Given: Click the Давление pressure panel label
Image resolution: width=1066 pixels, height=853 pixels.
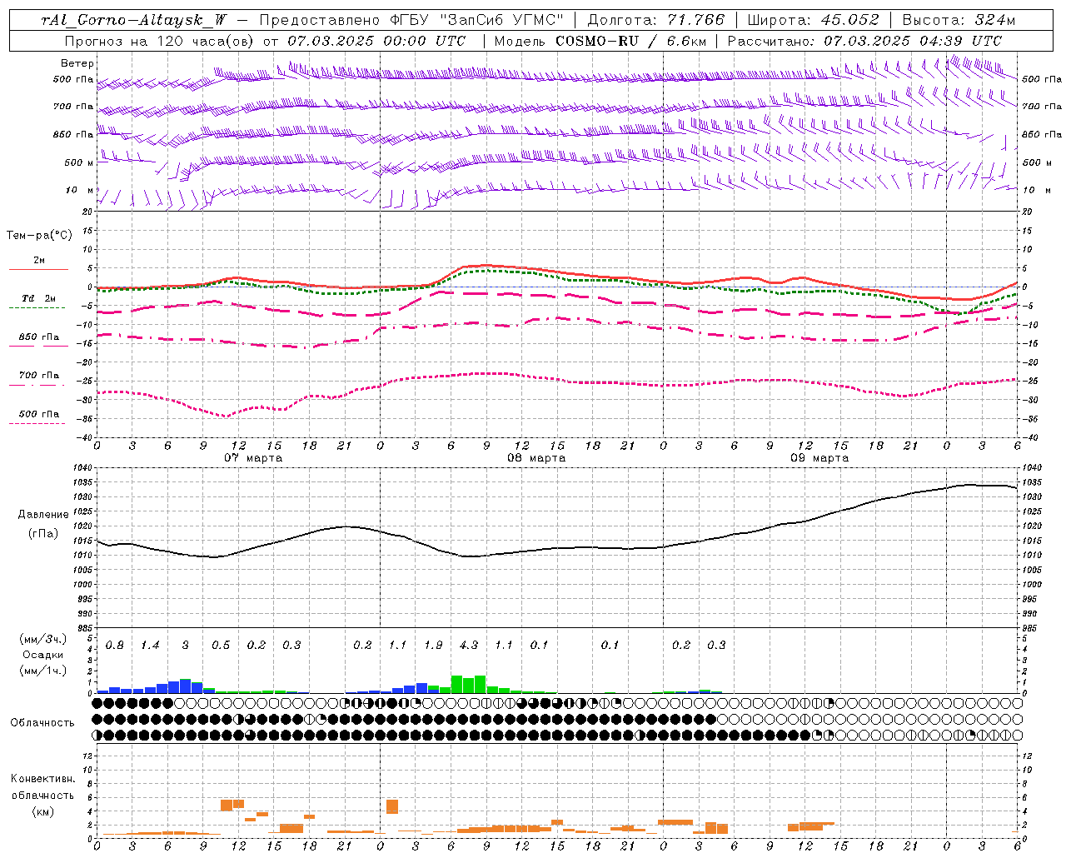Looking at the screenshot, I should [43, 515].
